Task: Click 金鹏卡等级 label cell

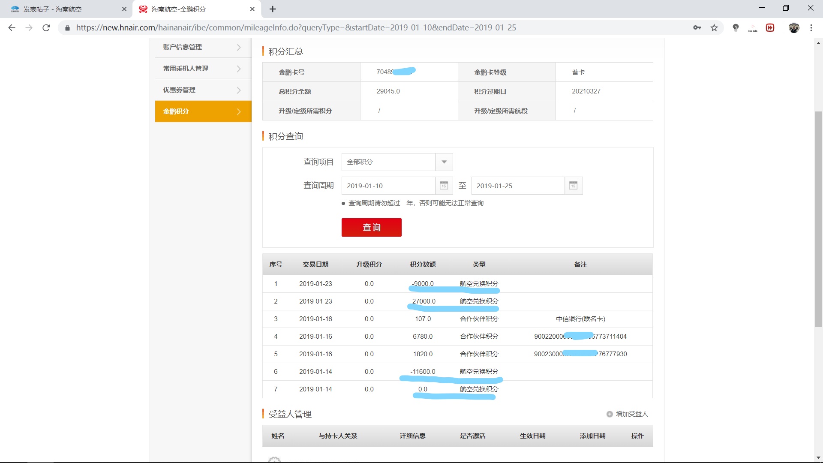Action: pyautogui.click(x=507, y=72)
